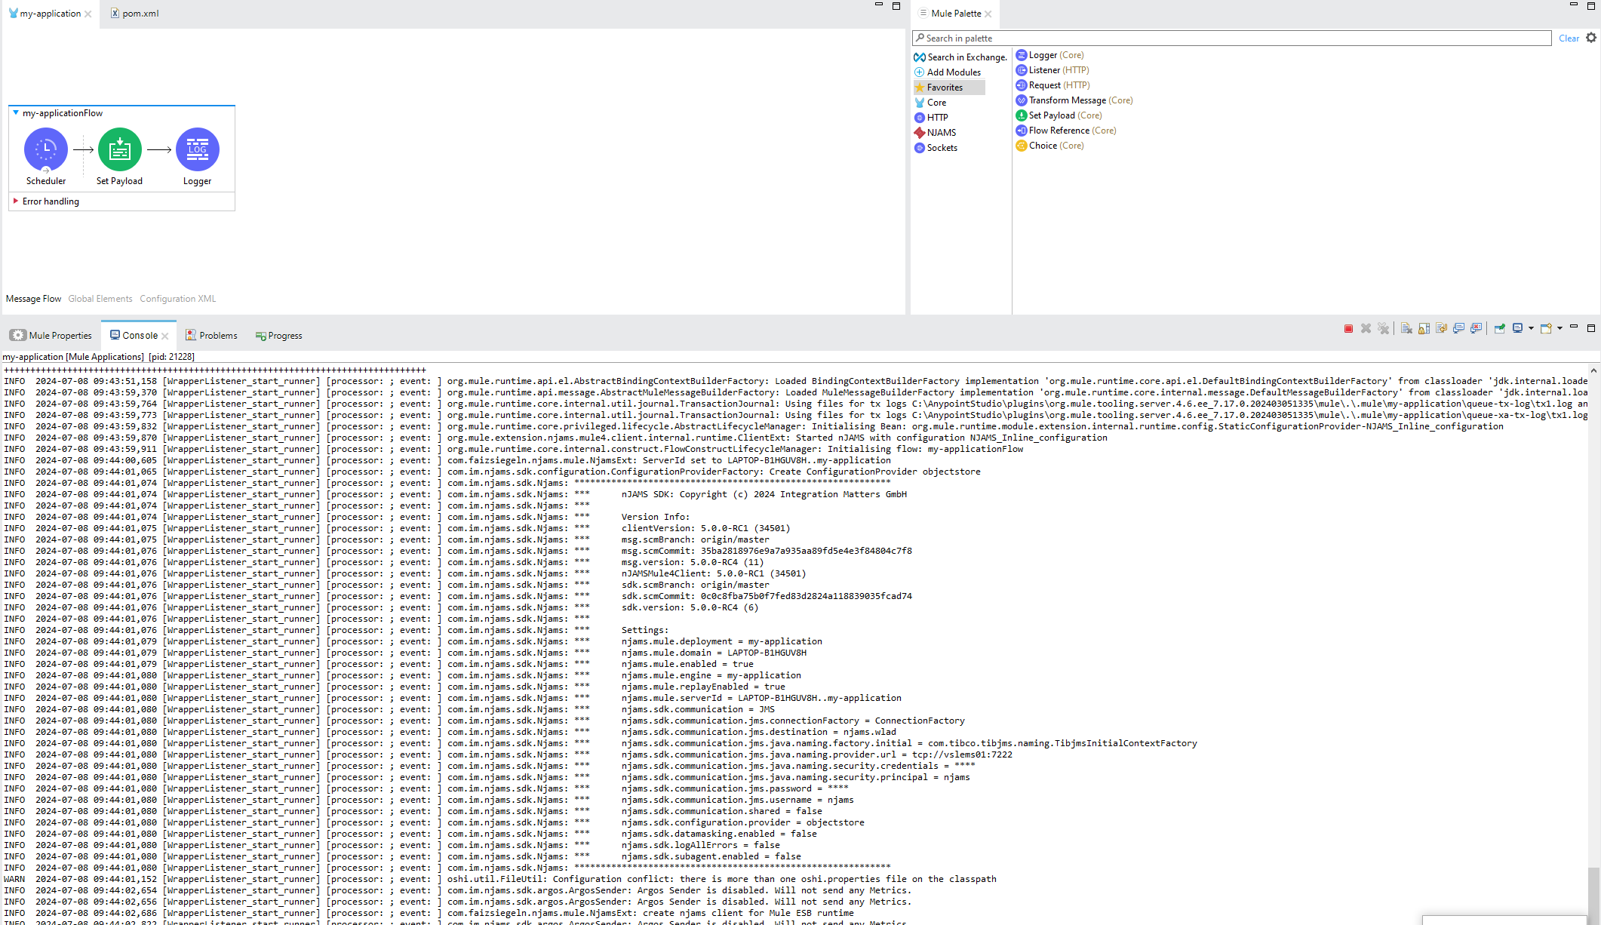Open the Open Console dropdown arrow

[1560, 328]
